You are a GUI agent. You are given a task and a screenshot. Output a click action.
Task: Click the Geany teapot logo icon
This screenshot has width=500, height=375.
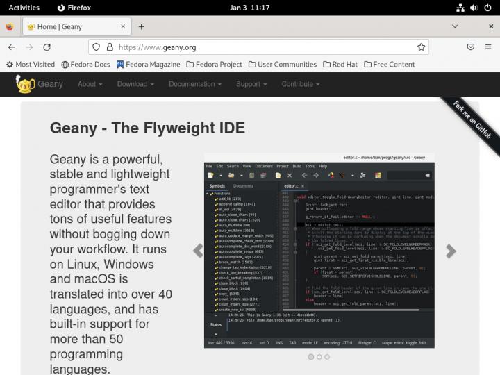[x=26, y=84]
